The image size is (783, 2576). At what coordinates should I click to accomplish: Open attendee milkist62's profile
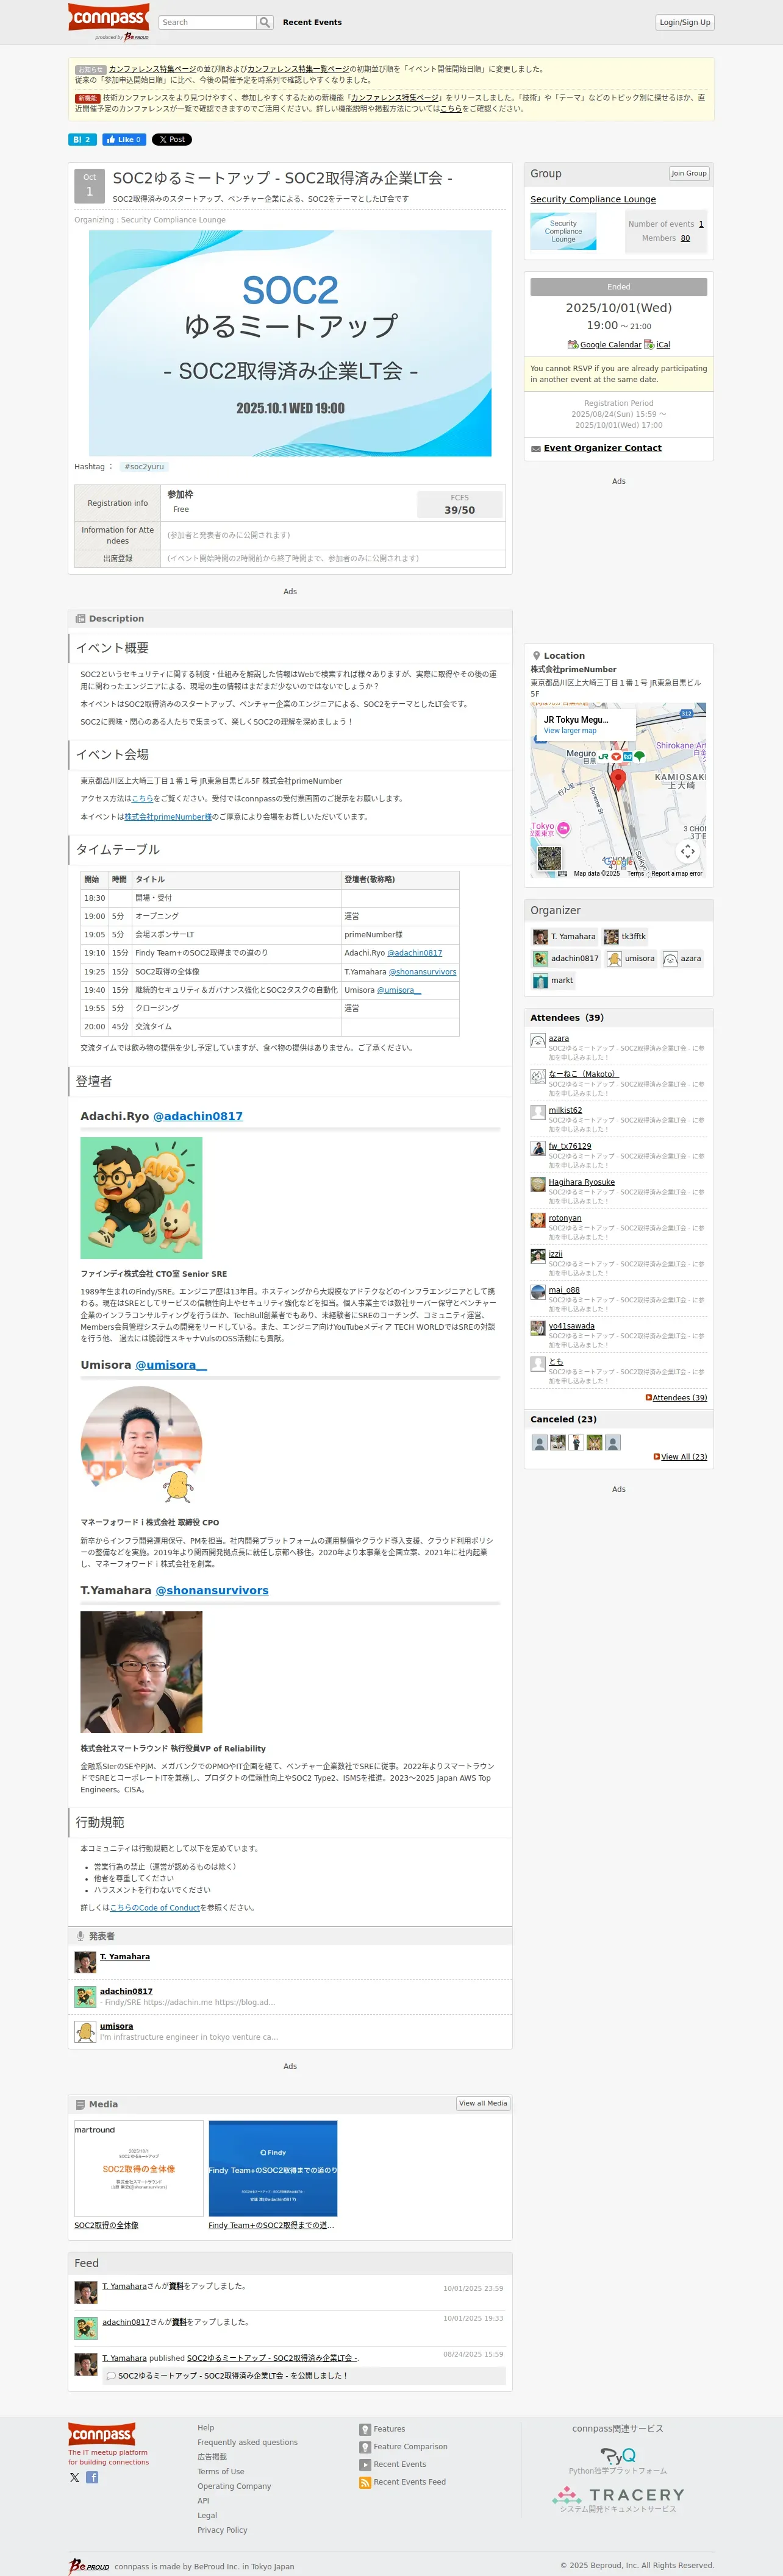coord(565,1110)
